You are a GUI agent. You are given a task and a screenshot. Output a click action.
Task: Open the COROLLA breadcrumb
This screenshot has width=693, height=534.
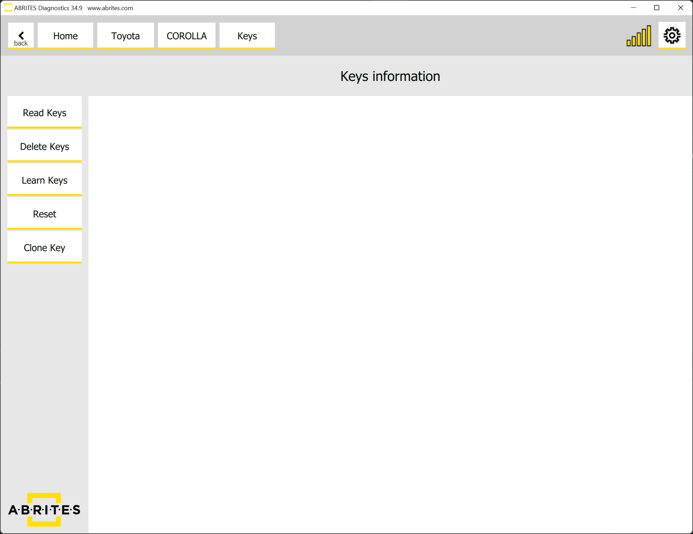pos(187,36)
